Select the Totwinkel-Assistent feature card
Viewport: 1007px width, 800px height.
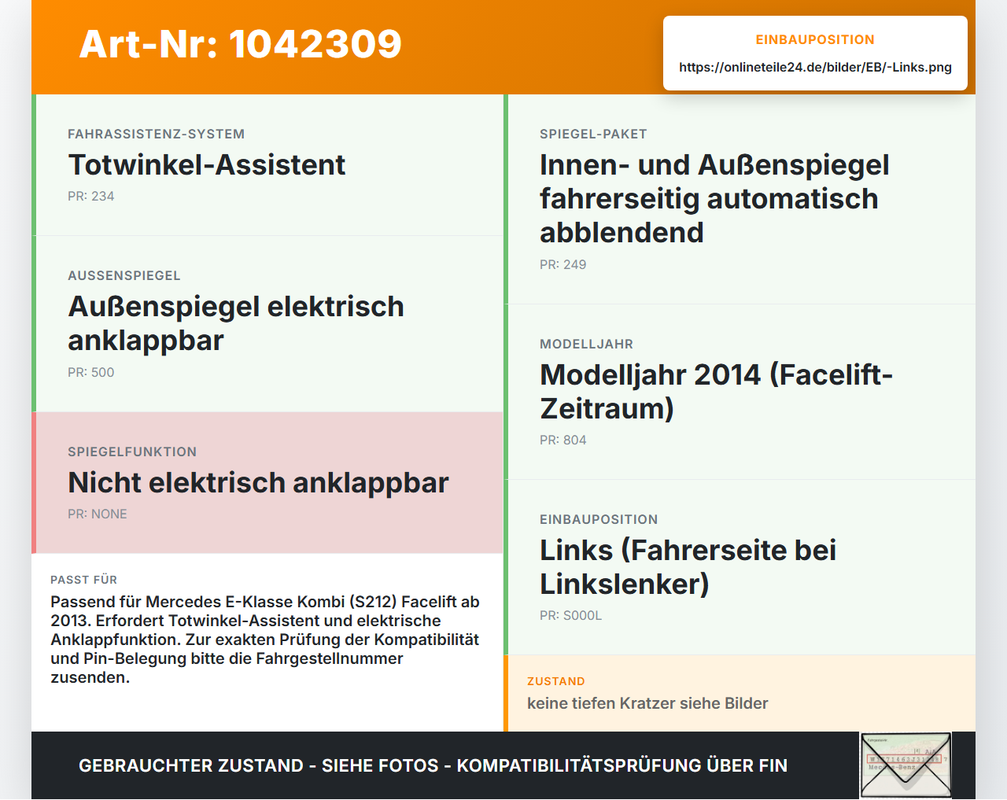coord(267,165)
